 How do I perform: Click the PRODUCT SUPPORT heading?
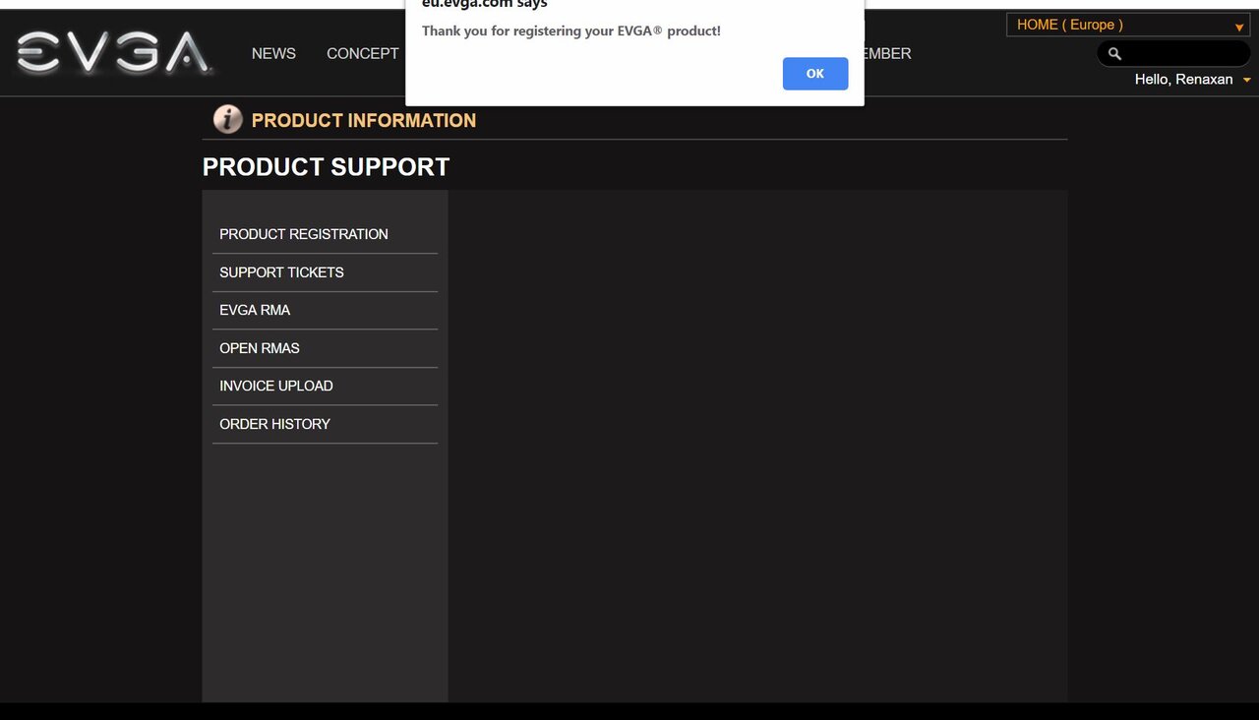click(x=326, y=167)
